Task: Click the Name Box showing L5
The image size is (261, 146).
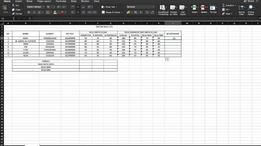Action: (6, 19)
